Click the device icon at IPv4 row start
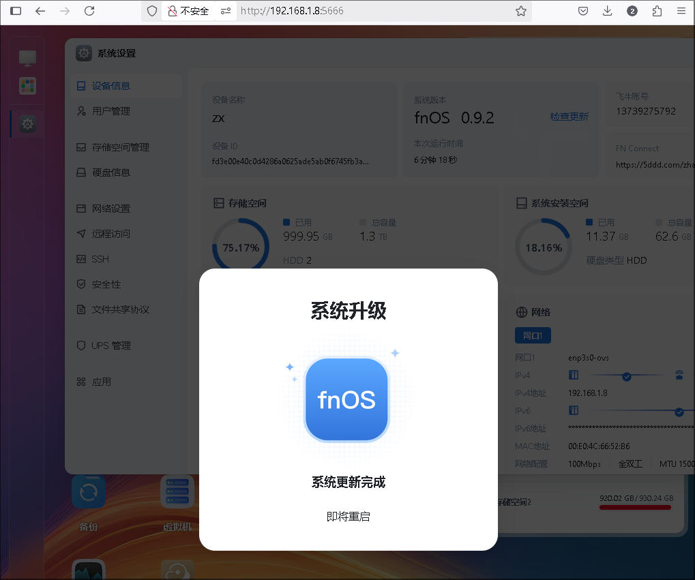Screen dimensions: 695x580 pos(574,376)
